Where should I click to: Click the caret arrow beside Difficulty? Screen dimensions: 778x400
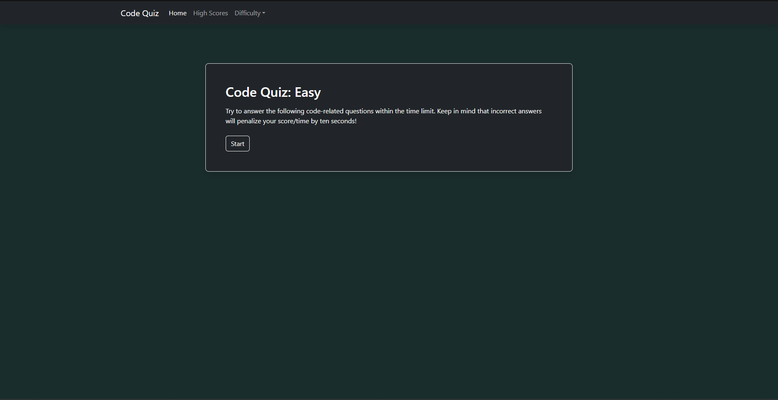264,13
